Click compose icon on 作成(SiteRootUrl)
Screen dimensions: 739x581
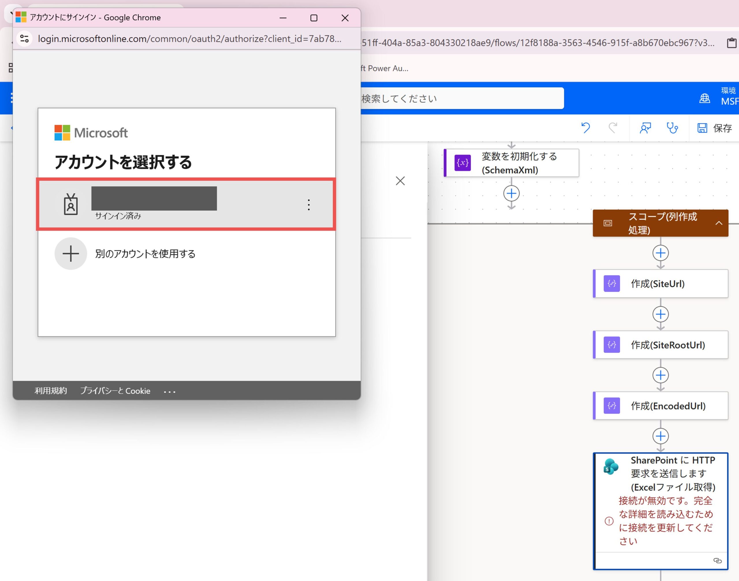click(x=612, y=345)
